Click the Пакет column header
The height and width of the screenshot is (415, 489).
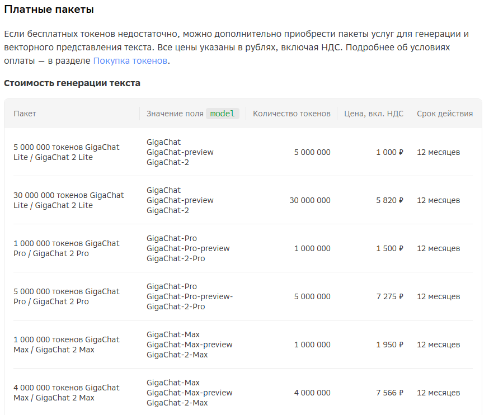tap(25, 114)
